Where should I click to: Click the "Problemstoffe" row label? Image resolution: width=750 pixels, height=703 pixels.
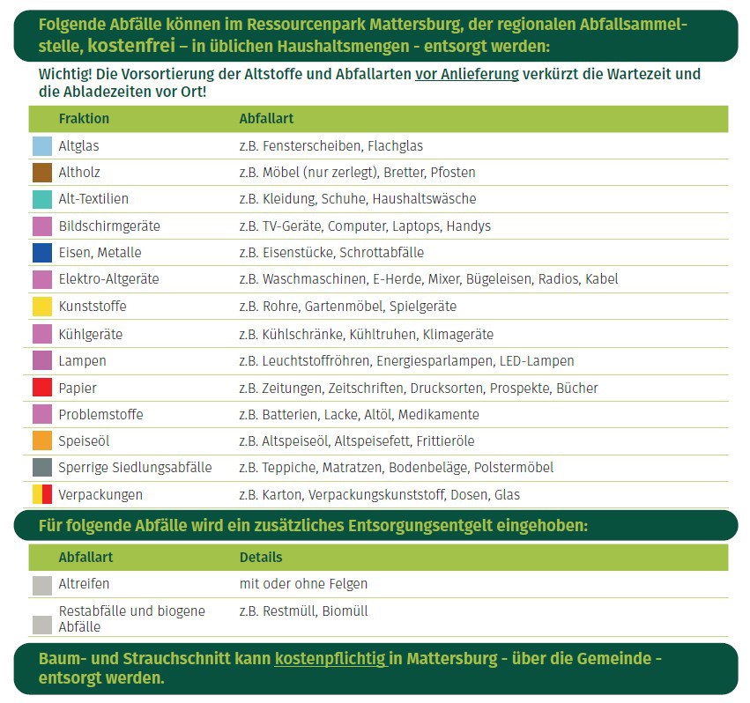click(x=100, y=414)
